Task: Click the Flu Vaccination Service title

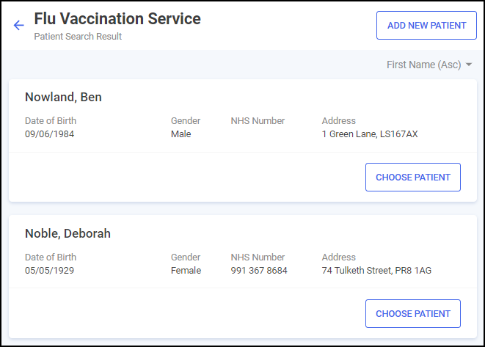Action: (x=117, y=18)
